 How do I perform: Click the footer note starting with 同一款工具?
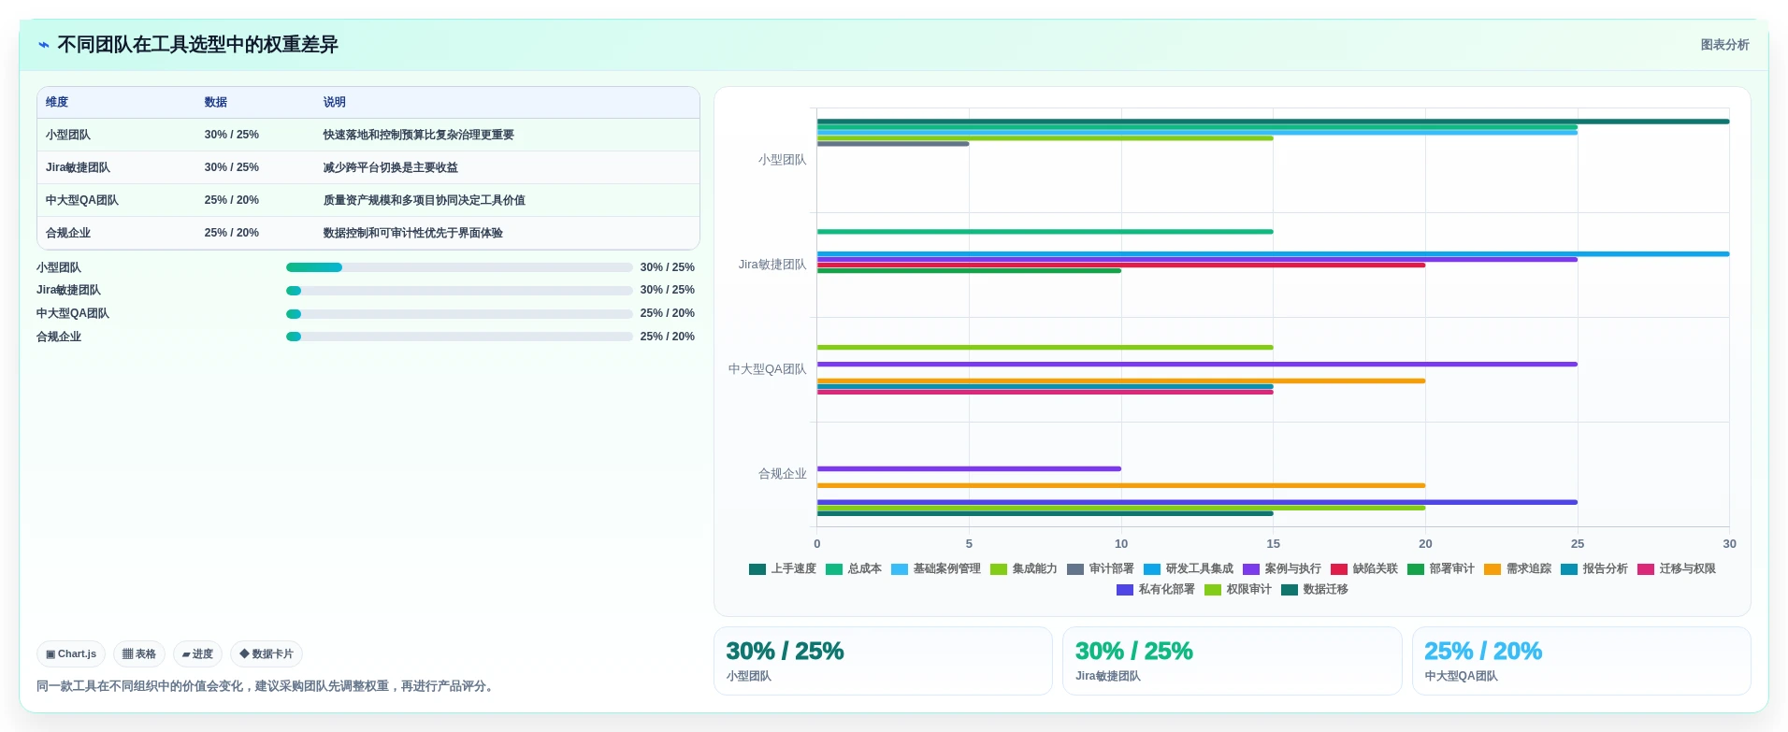click(267, 686)
